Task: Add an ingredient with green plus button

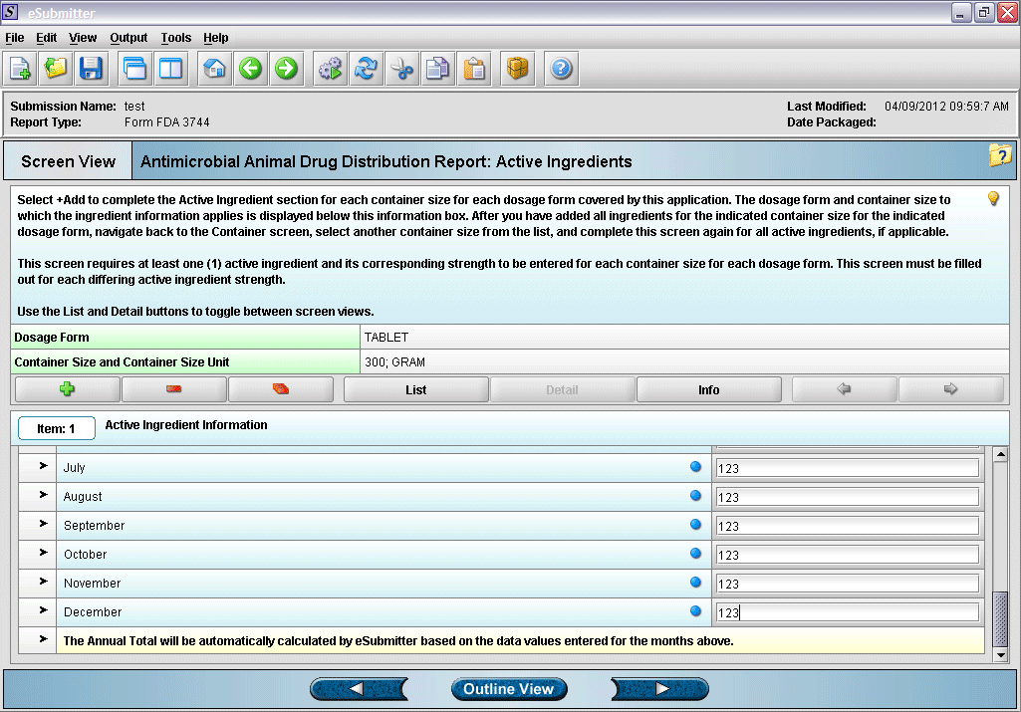Action: click(x=68, y=389)
